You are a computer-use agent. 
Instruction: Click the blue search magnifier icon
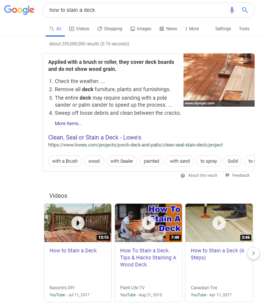tap(245, 10)
